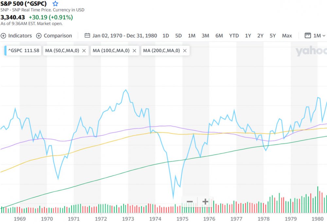The image size is (327, 224).
Task: Zoom in with the plus button
Action: tap(205, 202)
